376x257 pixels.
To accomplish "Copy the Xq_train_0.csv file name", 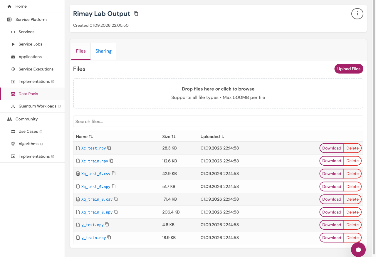I will coord(116,199).
